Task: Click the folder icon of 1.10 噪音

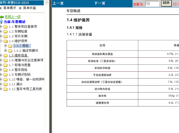Action: tap(5, 79)
